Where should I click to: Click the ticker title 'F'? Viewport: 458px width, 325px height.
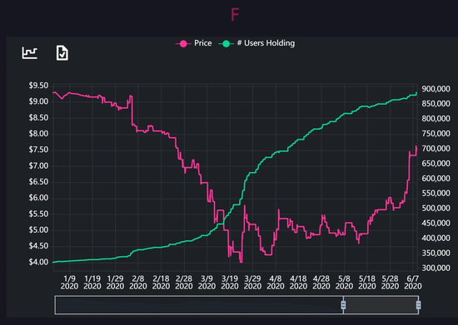point(235,15)
